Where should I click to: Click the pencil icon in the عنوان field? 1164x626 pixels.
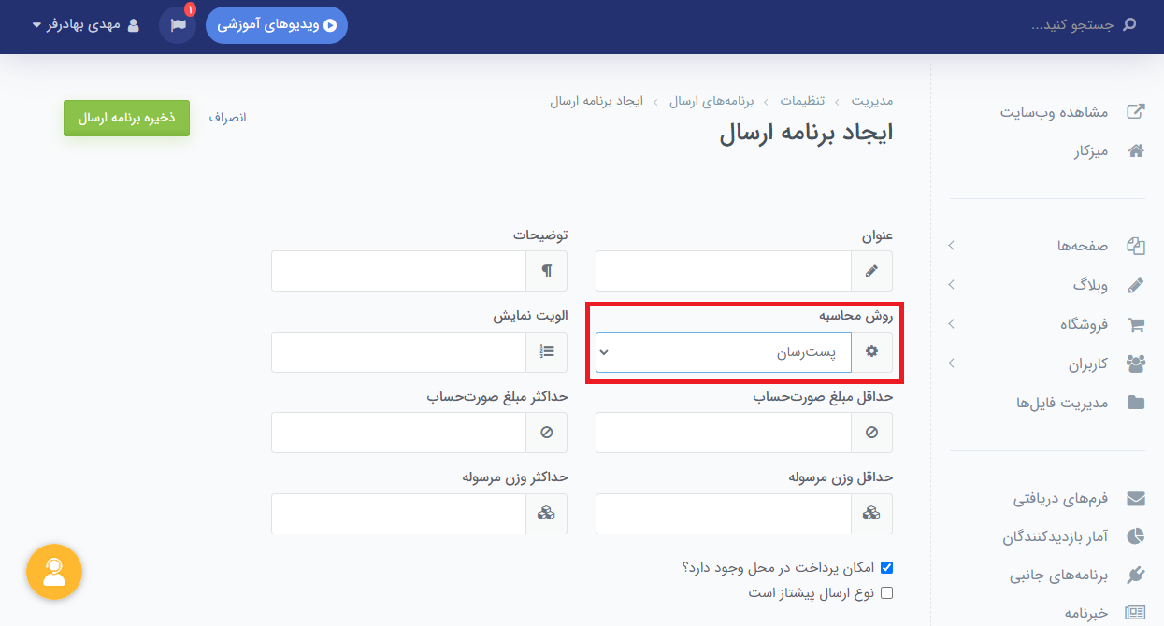[872, 271]
